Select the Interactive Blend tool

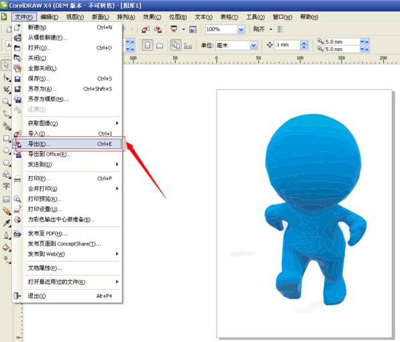tap(7, 211)
